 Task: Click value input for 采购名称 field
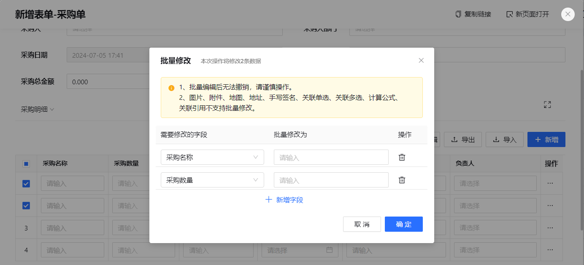331,157
